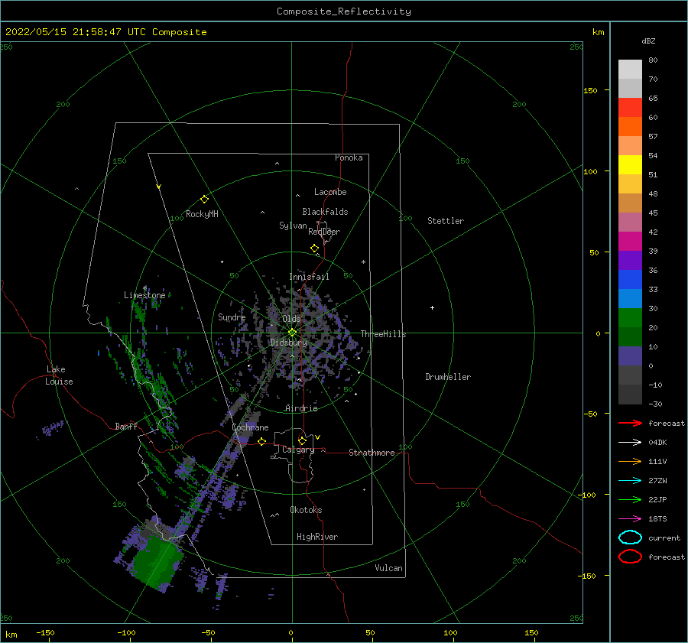Click the Strathmore label
688x643 pixels.
coord(372,453)
